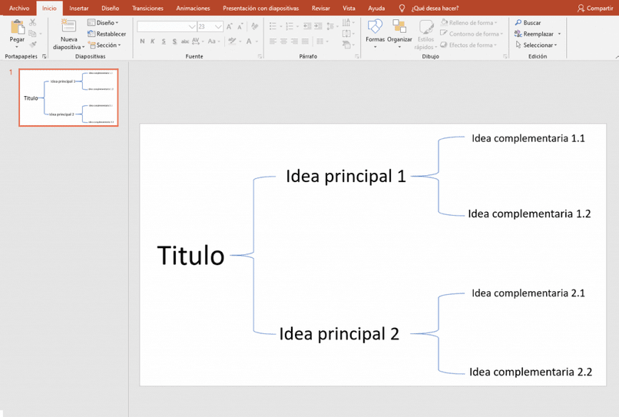The image size is (619, 417).
Task: Click the increase font size icon
Action: click(x=230, y=26)
